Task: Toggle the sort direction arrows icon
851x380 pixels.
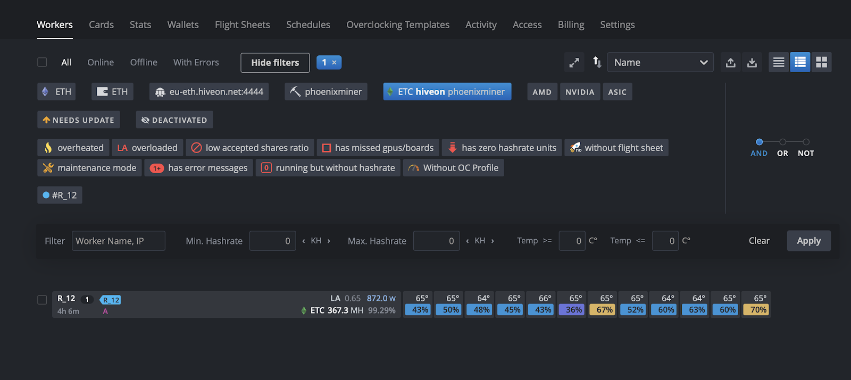Action: (x=597, y=63)
